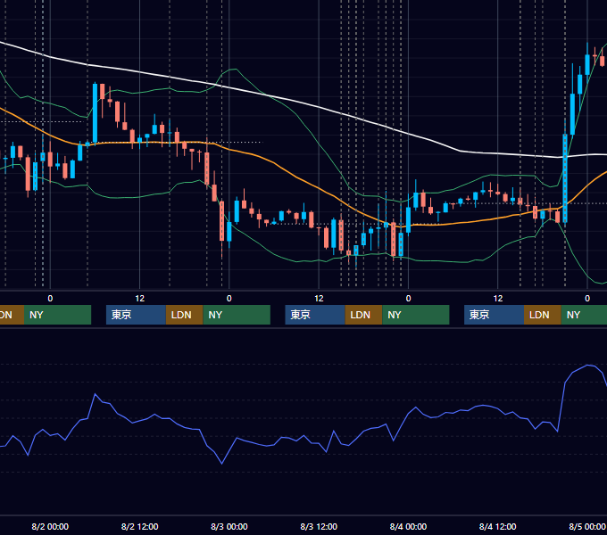
Task: Select the NY session block above 8/3 00:00
Action: [x=237, y=315]
